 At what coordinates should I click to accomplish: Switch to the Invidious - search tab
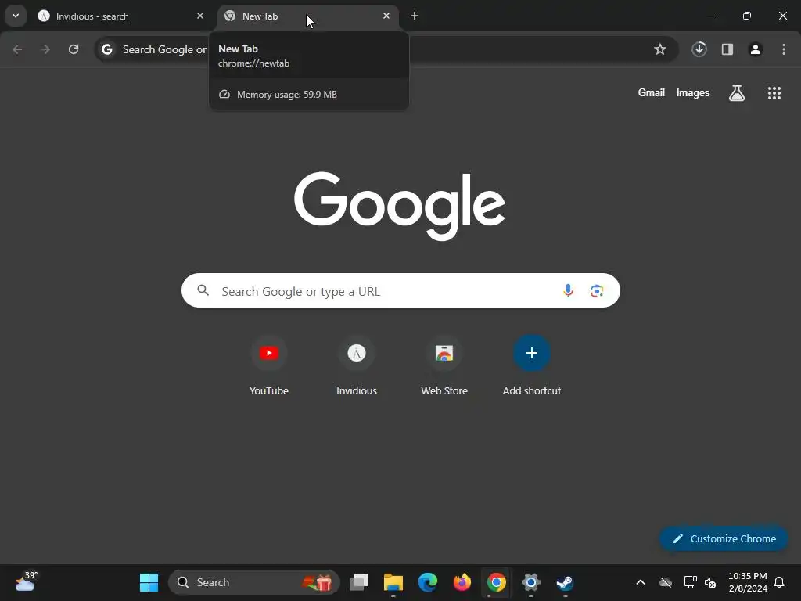tap(121, 16)
